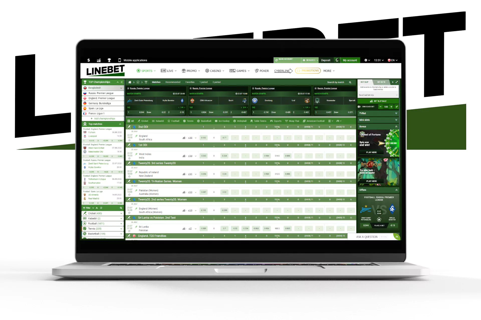Screen dimensions: 481x320
Task: Toggle the Bet Slip Sale switch
Action: [x=378, y=101]
